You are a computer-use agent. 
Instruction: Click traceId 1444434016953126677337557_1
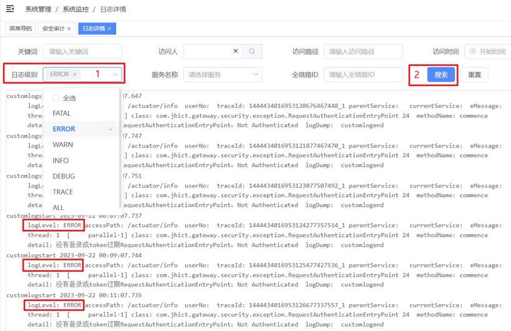(281, 305)
